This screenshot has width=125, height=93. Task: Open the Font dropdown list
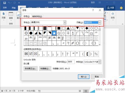pos(65,22)
